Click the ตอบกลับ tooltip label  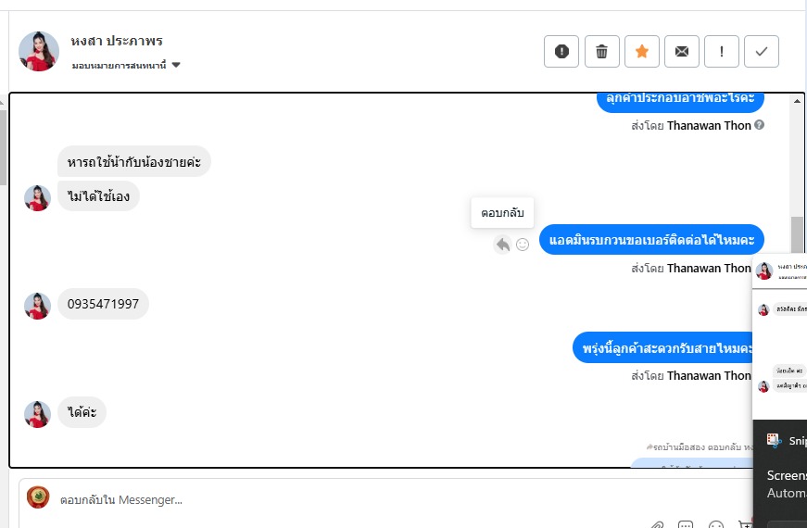(x=502, y=213)
